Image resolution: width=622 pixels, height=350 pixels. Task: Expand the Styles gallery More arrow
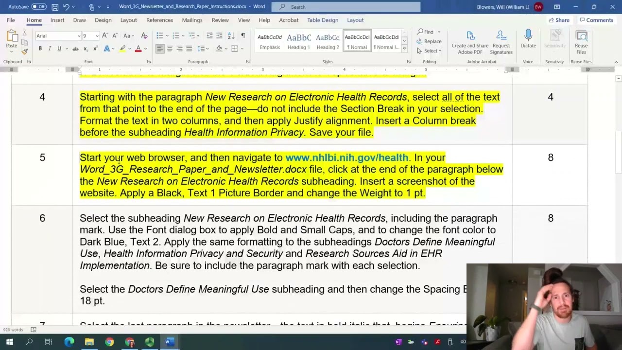click(404, 49)
